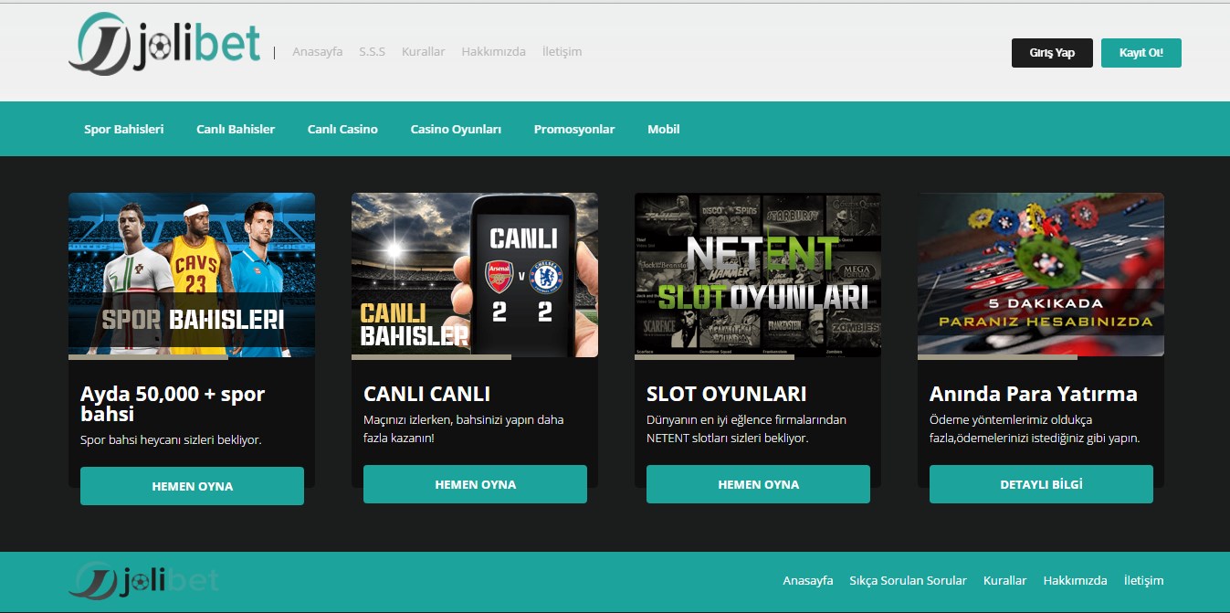Open the Spor Bahisleri tab

tap(124, 129)
